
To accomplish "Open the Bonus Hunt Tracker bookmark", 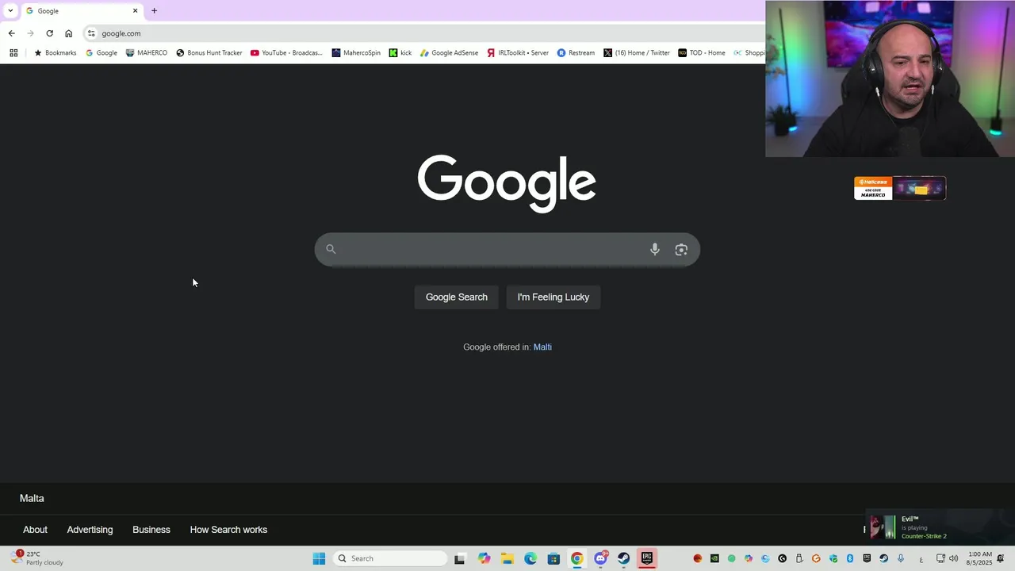I will point(209,53).
